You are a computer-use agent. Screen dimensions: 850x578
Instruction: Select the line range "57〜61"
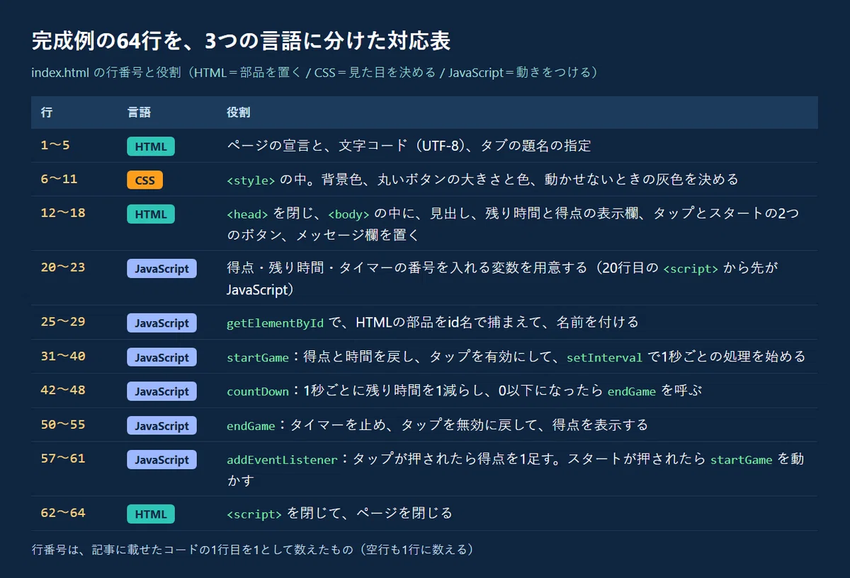[63, 458]
